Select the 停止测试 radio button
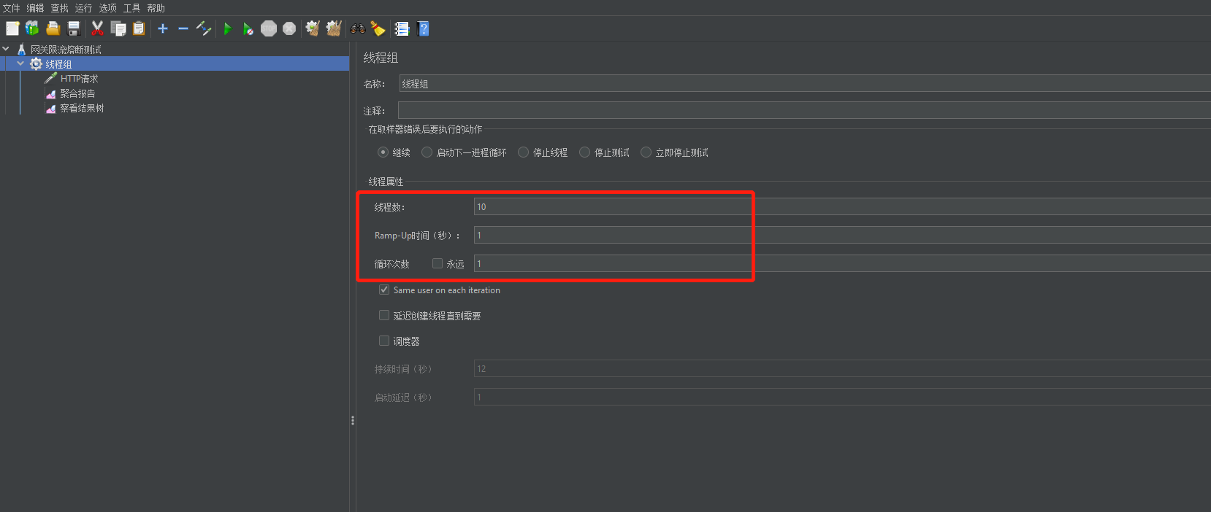 pos(584,152)
